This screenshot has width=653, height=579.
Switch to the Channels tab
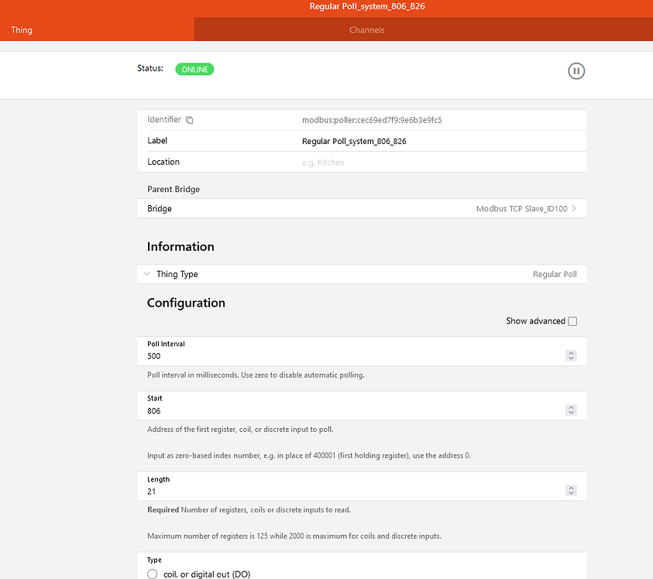click(366, 29)
